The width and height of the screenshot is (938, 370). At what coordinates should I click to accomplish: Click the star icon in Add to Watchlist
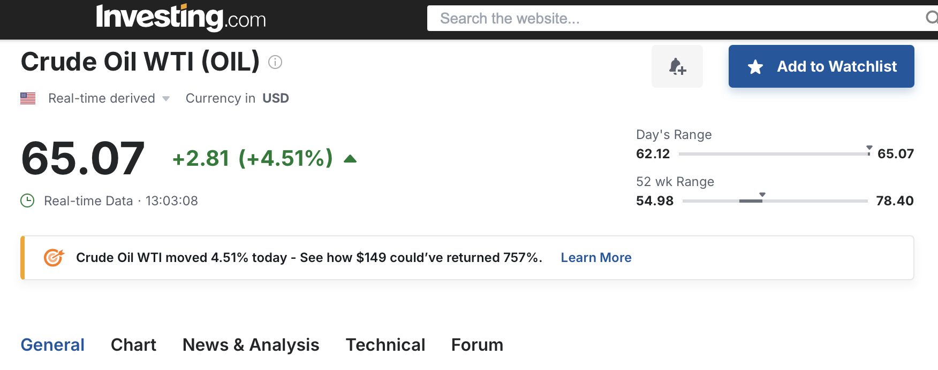pos(755,67)
